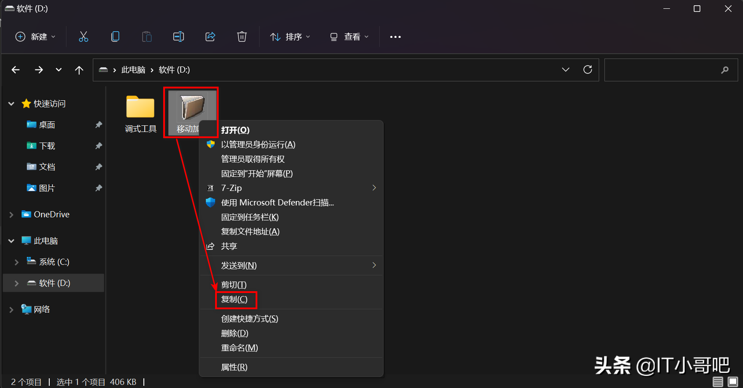
Task: Choose 管理员取得所有权 in context menu
Action: pyautogui.click(x=291, y=159)
